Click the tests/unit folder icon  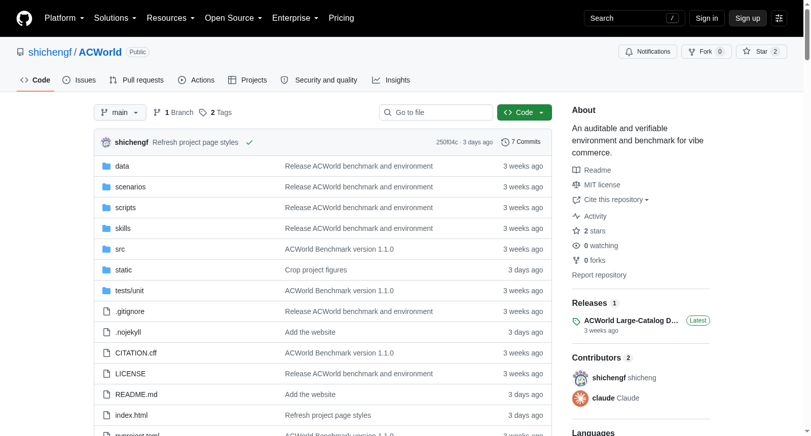(x=106, y=291)
